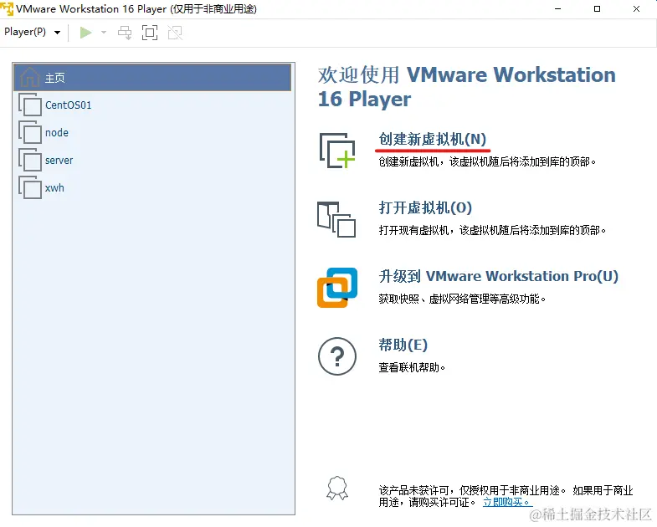Click the 欢迎使用 VMware Workstation 16 Player heading

(467, 87)
